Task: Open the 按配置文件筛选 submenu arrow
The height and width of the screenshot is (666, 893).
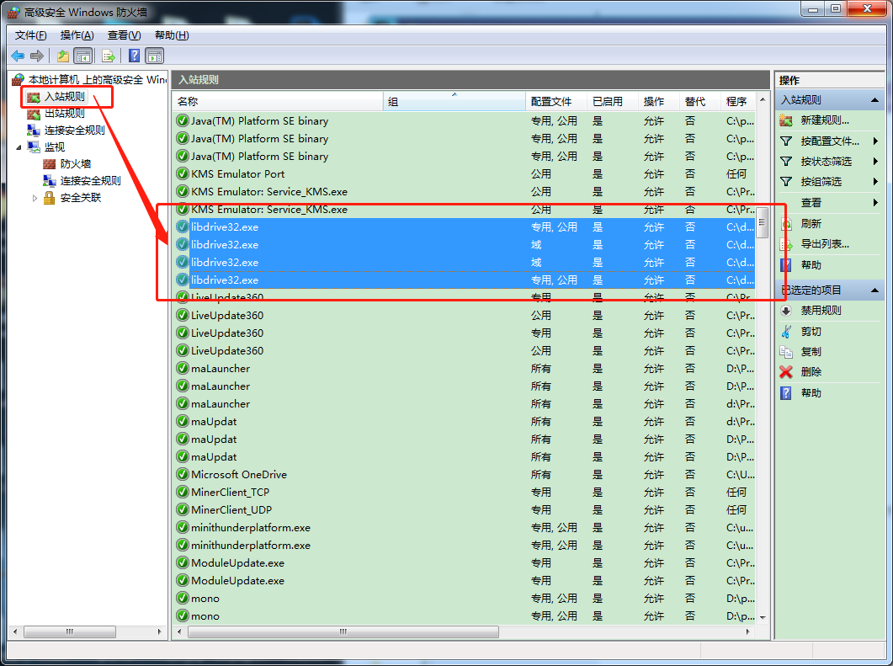Action: click(875, 141)
